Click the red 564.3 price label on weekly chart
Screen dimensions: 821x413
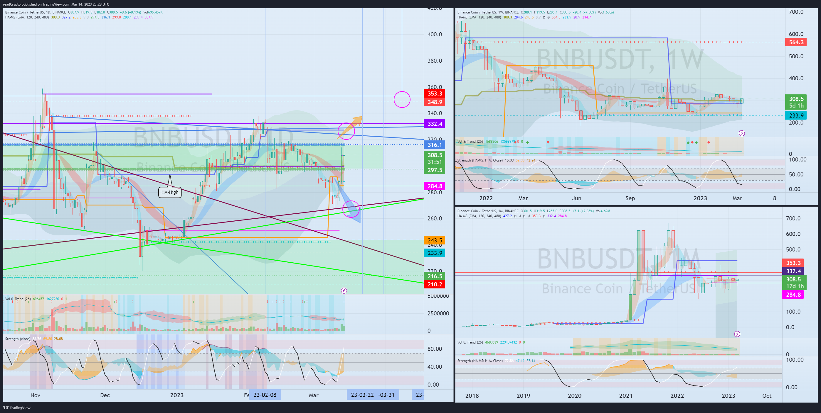(x=796, y=42)
